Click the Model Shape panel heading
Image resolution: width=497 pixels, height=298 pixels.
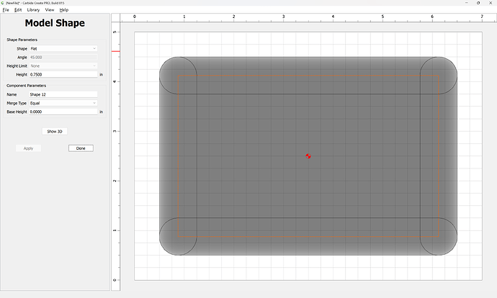pyautogui.click(x=55, y=23)
